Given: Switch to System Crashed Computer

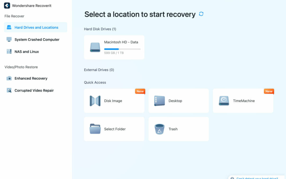Looking at the screenshot, I should (x=37, y=40).
